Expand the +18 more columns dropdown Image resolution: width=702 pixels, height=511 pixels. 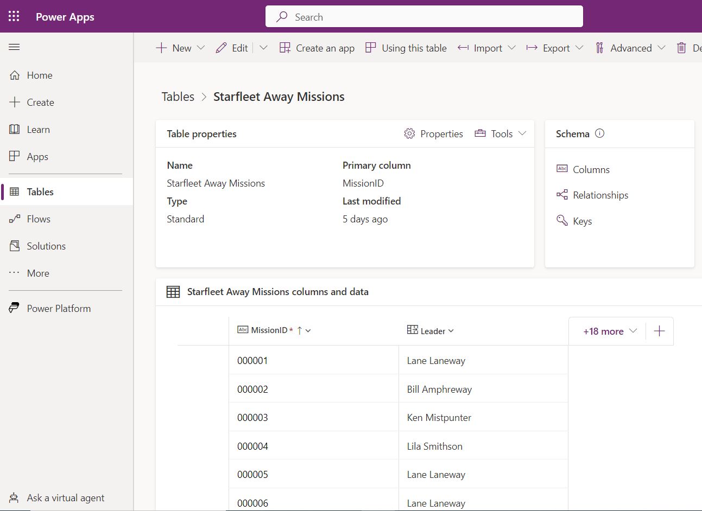[x=609, y=331]
